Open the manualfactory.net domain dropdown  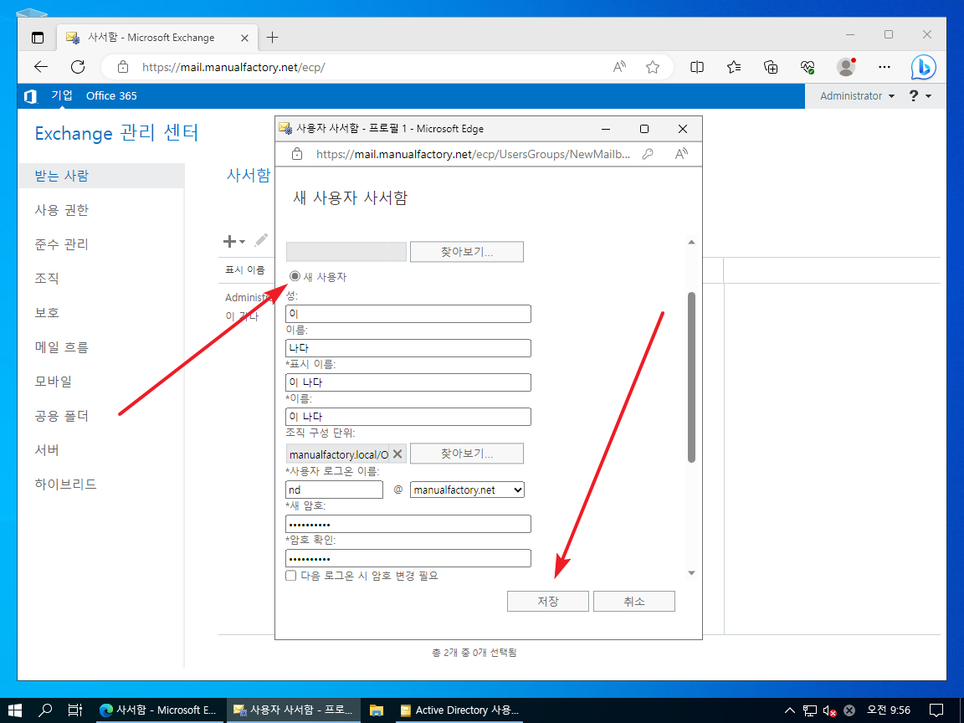[467, 490]
